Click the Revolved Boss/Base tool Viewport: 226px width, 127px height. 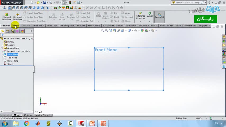tap(17, 17)
